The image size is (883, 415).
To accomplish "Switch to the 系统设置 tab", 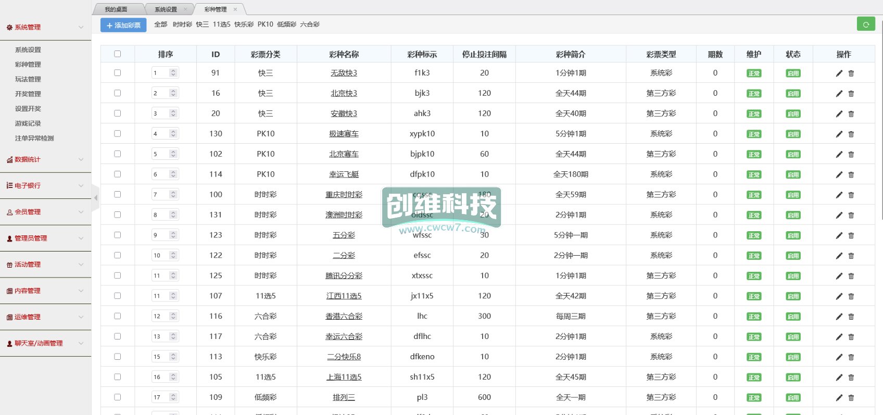I will pyautogui.click(x=166, y=9).
